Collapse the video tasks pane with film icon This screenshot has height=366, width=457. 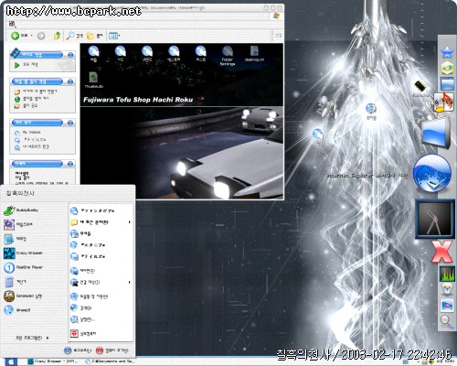70,55
